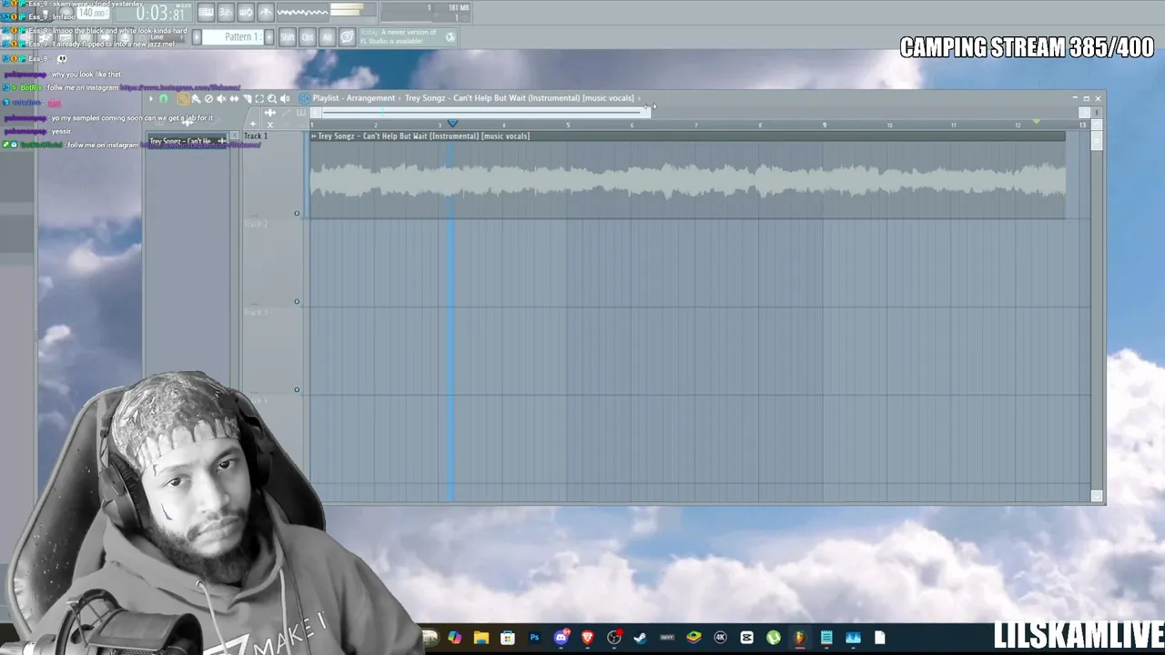The width and height of the screenshot is (1165, 655).
Task: Toggle mute dot on Track 2
Action: 297,302
